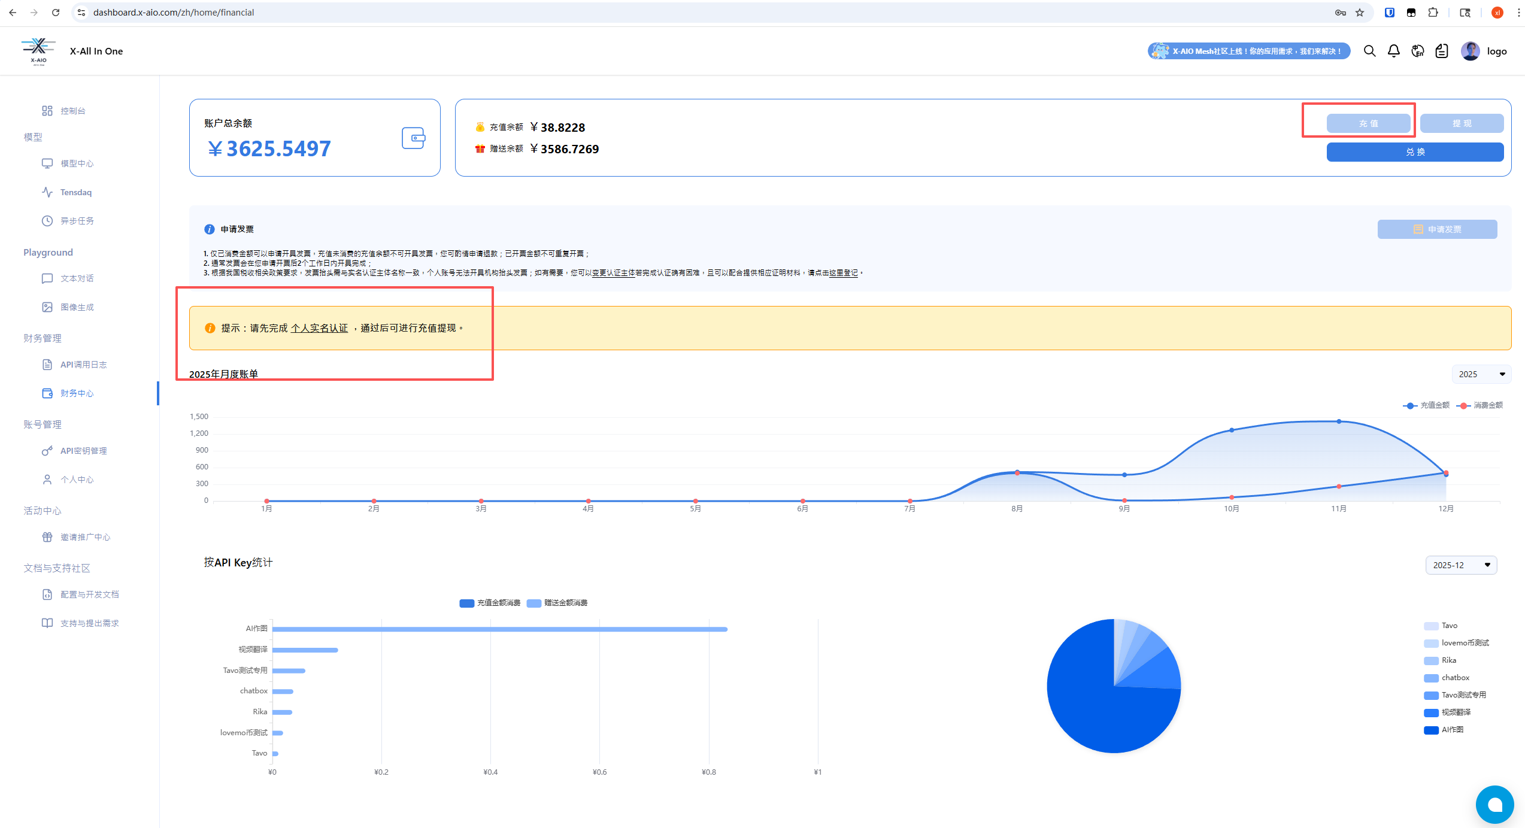
Task: Click the 兑换 redeem button
Action: pos(1414,152)
